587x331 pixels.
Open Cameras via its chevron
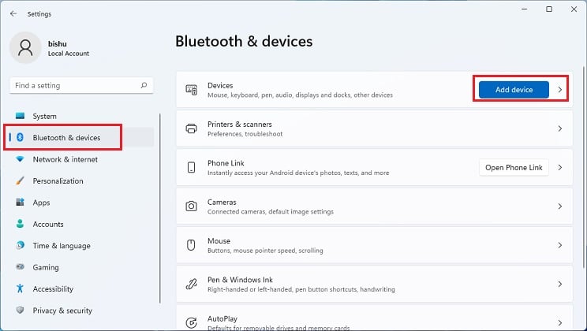pyautogui.click(x=559, y=206)
